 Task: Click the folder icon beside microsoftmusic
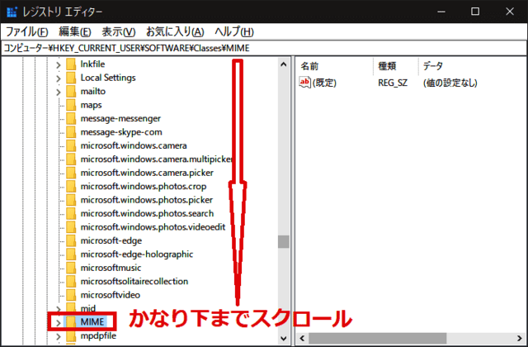point(71,268)
